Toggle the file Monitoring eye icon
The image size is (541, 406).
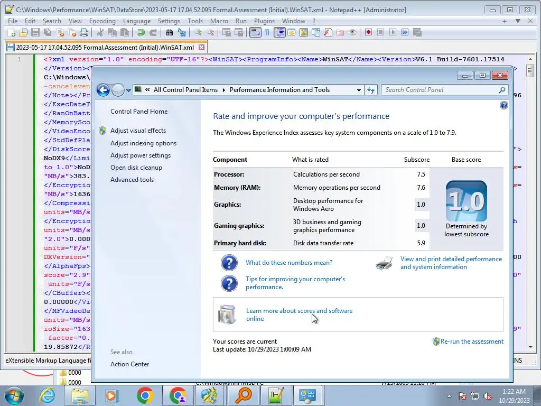(x=352, y=32)
